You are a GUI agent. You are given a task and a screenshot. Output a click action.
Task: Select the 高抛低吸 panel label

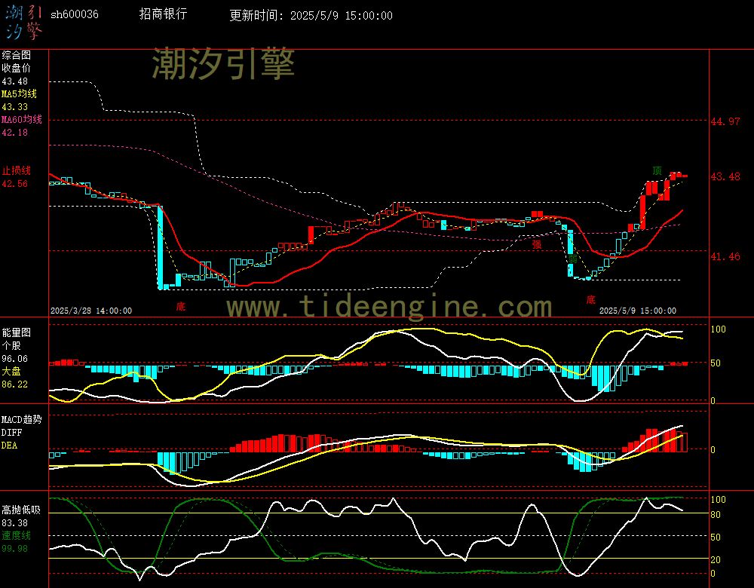click(20, 510)
